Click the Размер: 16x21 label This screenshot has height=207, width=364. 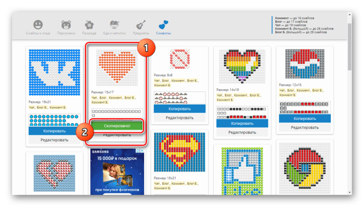tap(165, 178)
